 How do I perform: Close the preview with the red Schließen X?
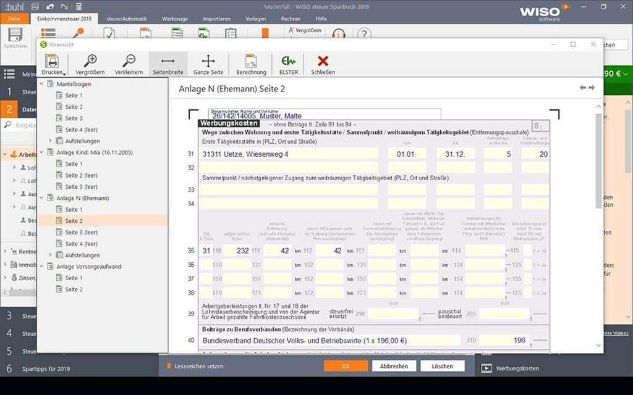[323, 60]
